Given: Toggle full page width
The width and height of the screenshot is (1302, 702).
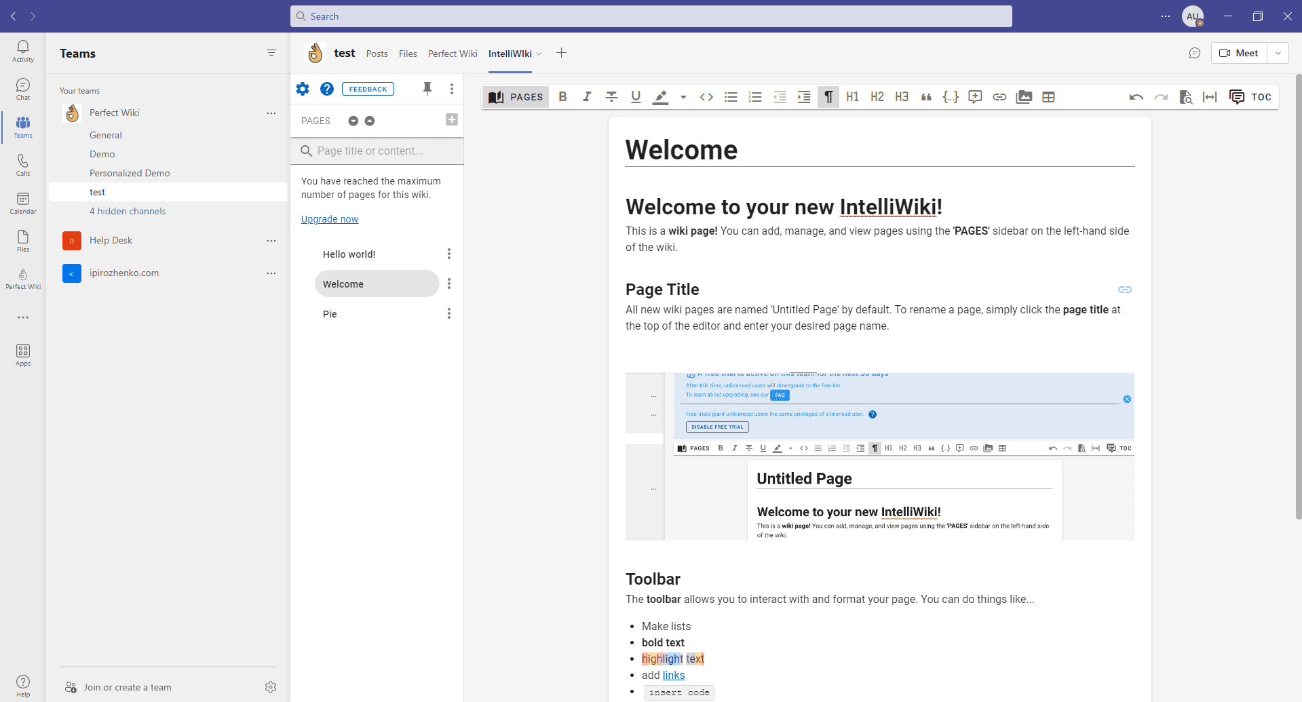Looking at the screenshot, I should [1210, 97].
